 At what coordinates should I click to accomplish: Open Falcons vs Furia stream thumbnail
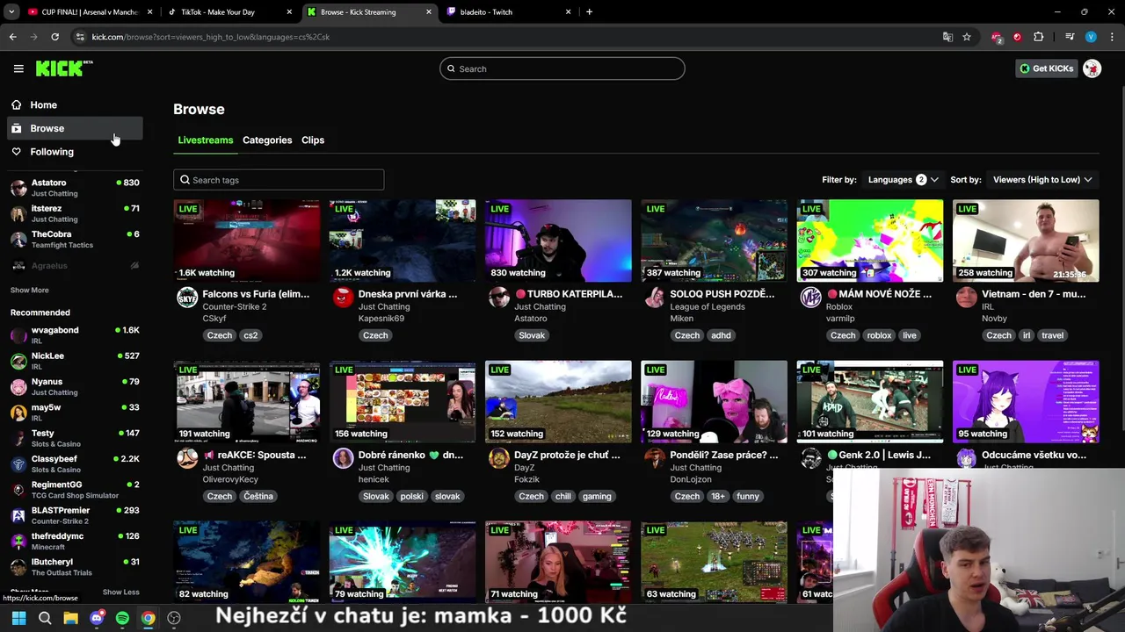pyautogui.click(x=247, y=241)
